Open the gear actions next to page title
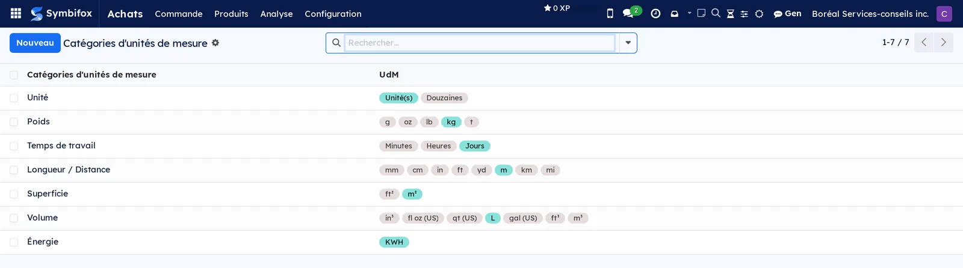This screenshot has height=268, width=963. coord(215,43)
